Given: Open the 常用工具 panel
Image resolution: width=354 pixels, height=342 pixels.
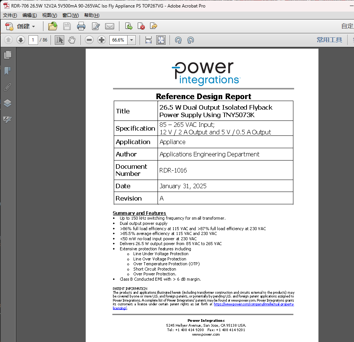Looking at the screenshot, I should pos(329,40).
